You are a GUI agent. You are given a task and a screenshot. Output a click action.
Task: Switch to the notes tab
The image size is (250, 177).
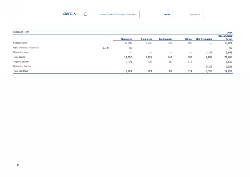(x=167, y=14)
